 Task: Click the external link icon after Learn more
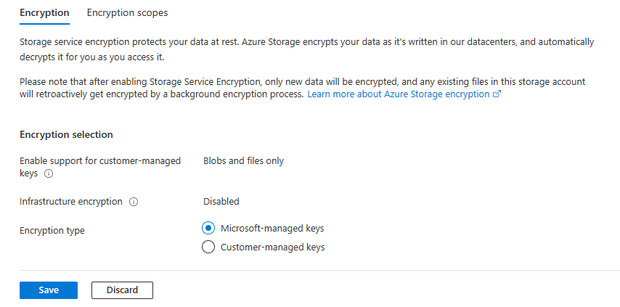click(497, 94)
